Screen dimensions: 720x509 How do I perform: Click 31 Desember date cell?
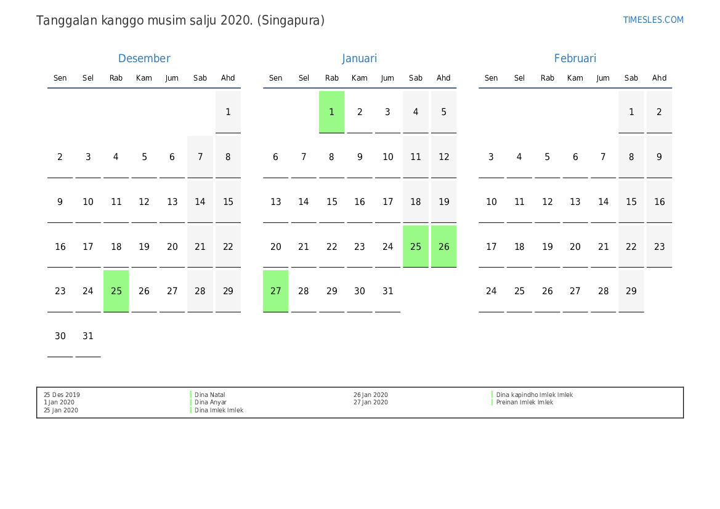(x=88, y=336)
